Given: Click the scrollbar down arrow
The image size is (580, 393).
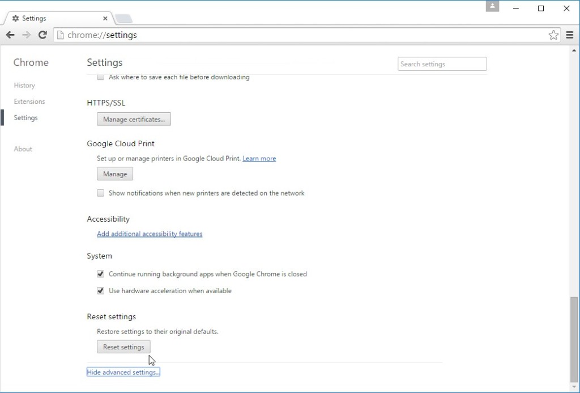Looking at the screenshot, I should (x=574, y=387).
